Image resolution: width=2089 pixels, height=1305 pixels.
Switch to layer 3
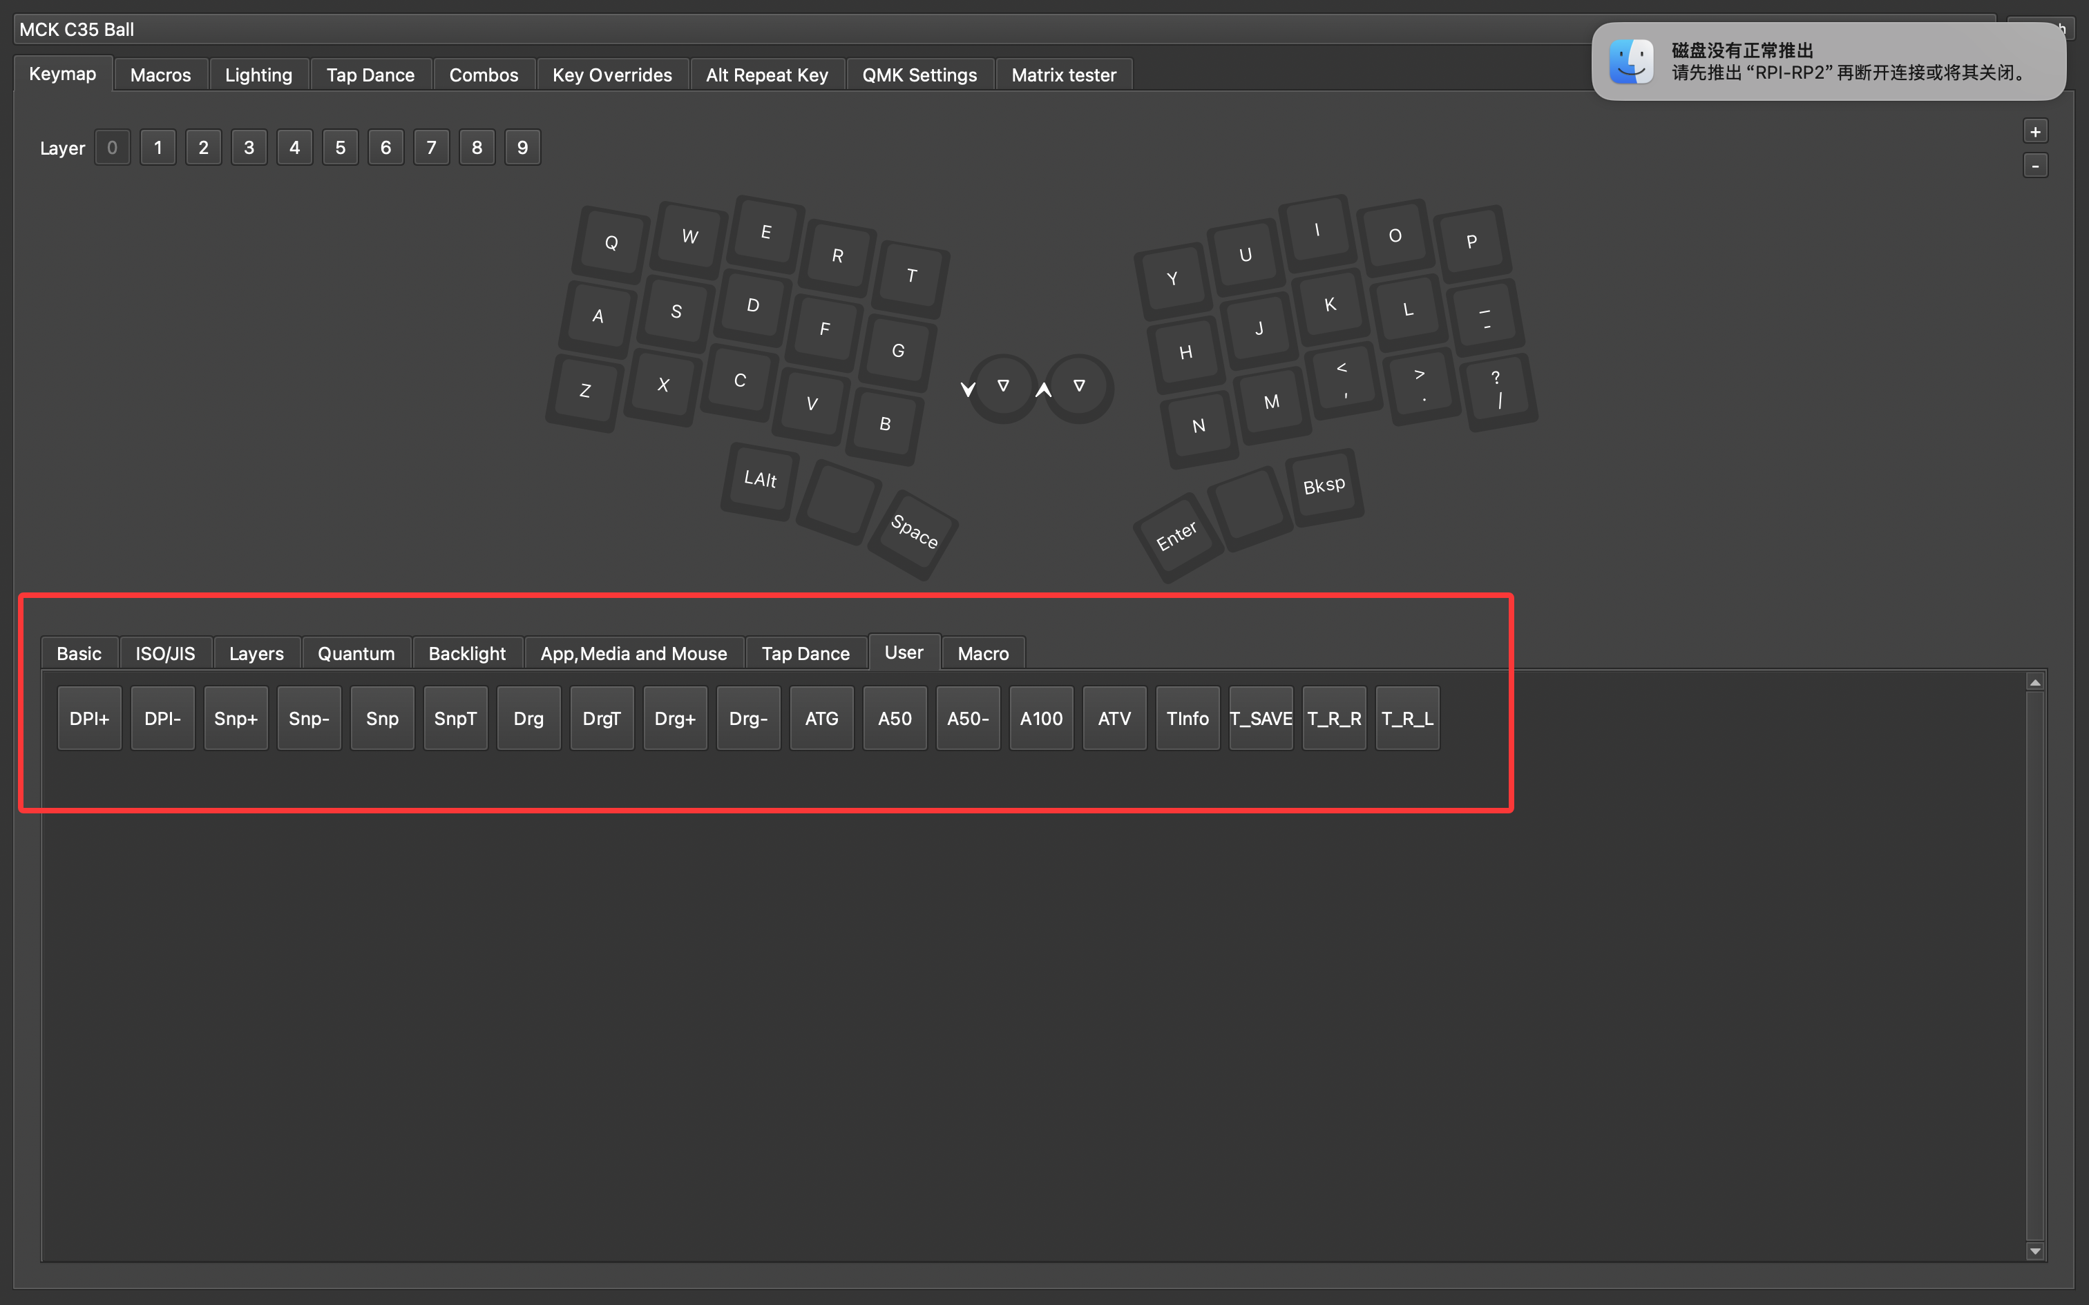point(249,146)
